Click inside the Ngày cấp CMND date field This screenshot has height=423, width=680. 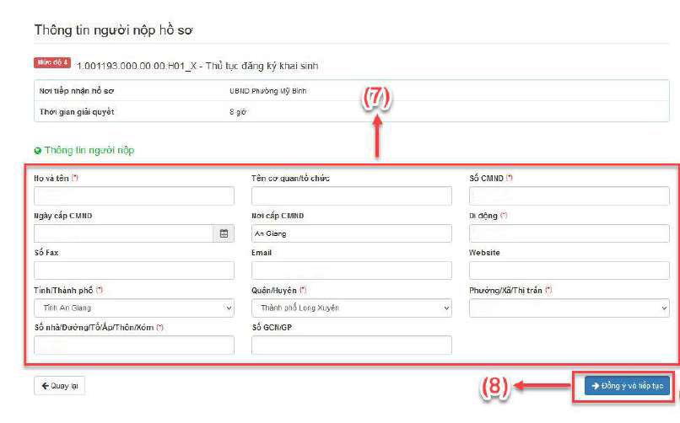[x=124, y=233]
